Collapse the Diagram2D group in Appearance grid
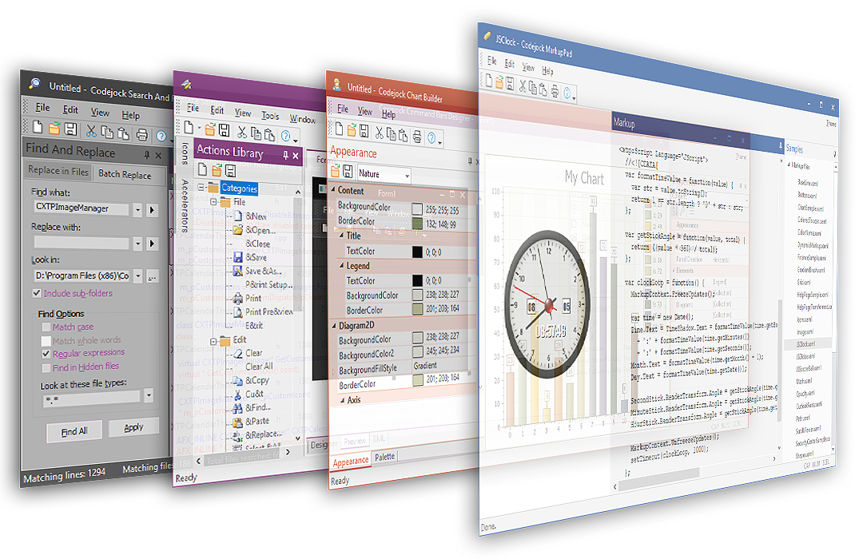The height and width of the screenshot is (559, 859). point(334,325)
